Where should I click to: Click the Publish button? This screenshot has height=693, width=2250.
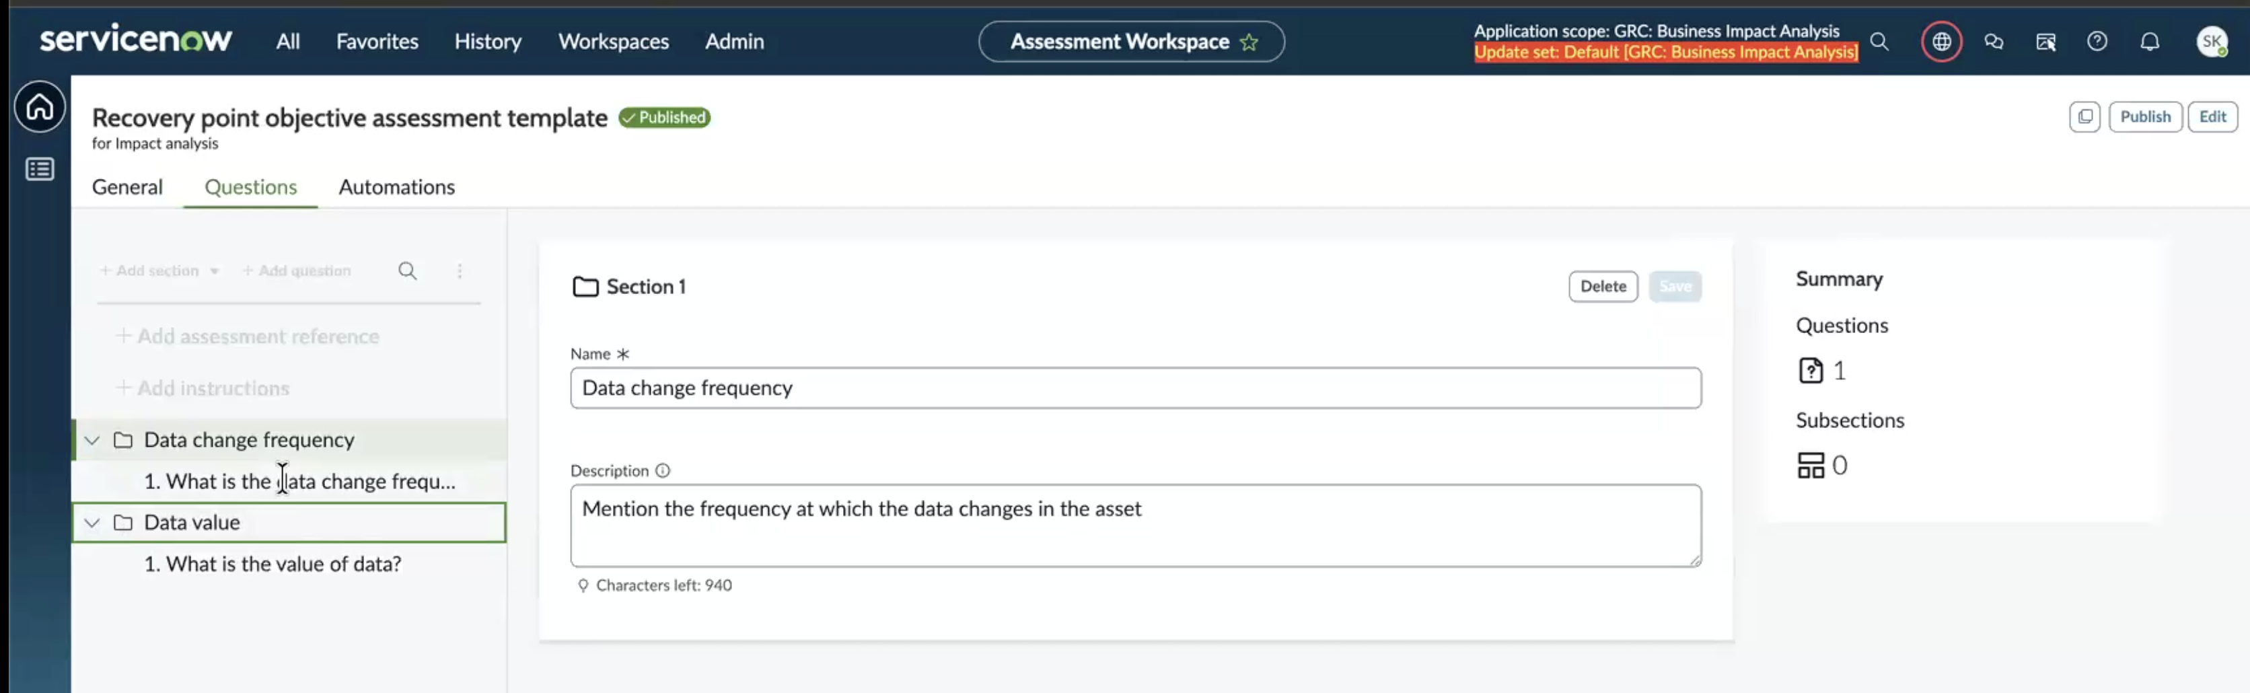click(2145, 117)
